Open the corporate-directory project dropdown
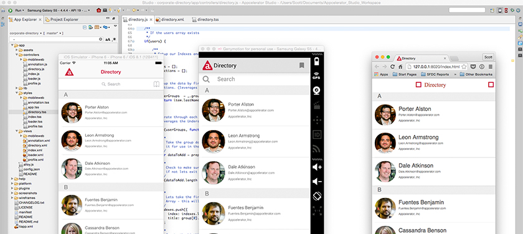This screenshot has width=523, height=234. tap(40, 34)
